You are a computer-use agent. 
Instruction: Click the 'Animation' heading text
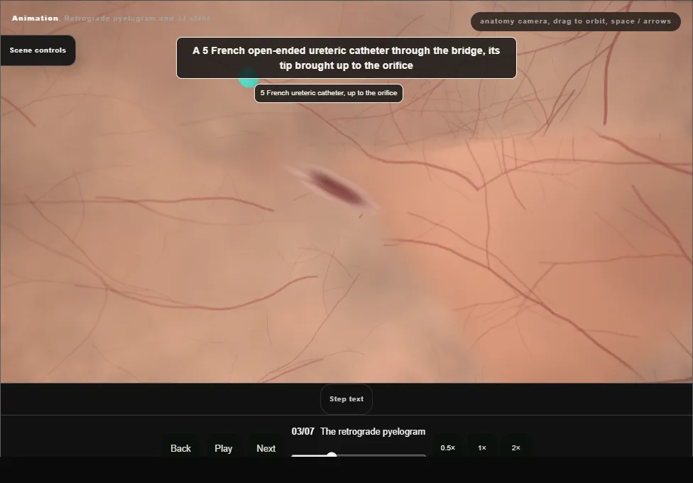[35, 18]
